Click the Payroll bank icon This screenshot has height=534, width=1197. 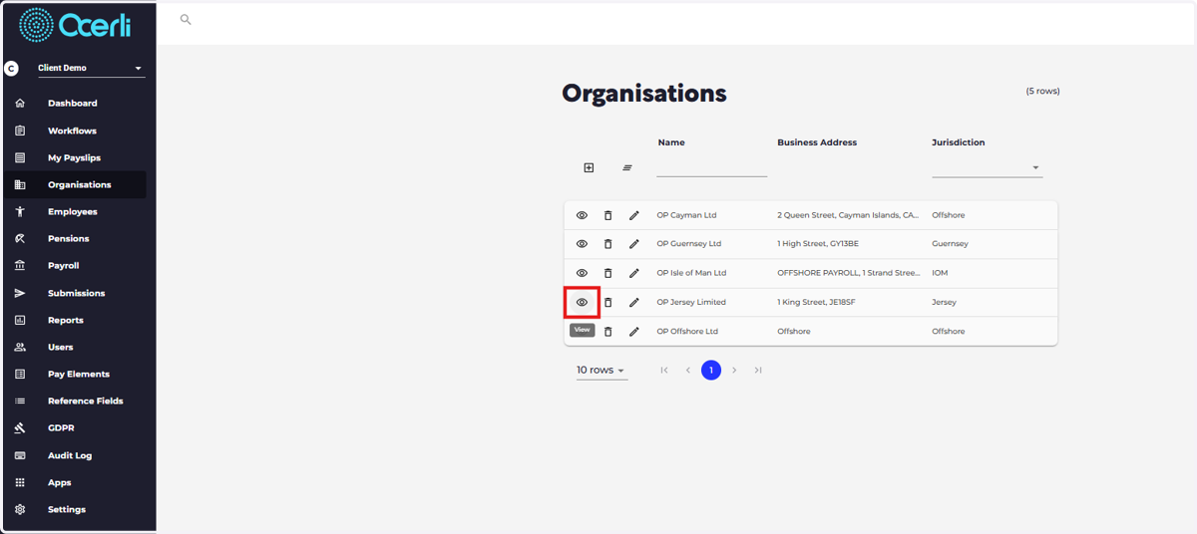(x=20, y=266)
